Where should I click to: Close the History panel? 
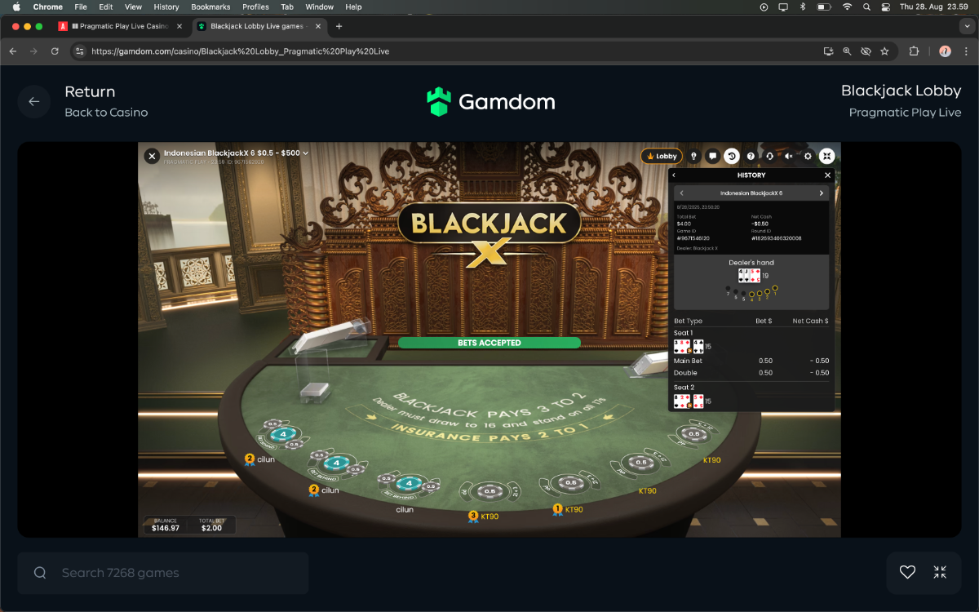[827, 175]
